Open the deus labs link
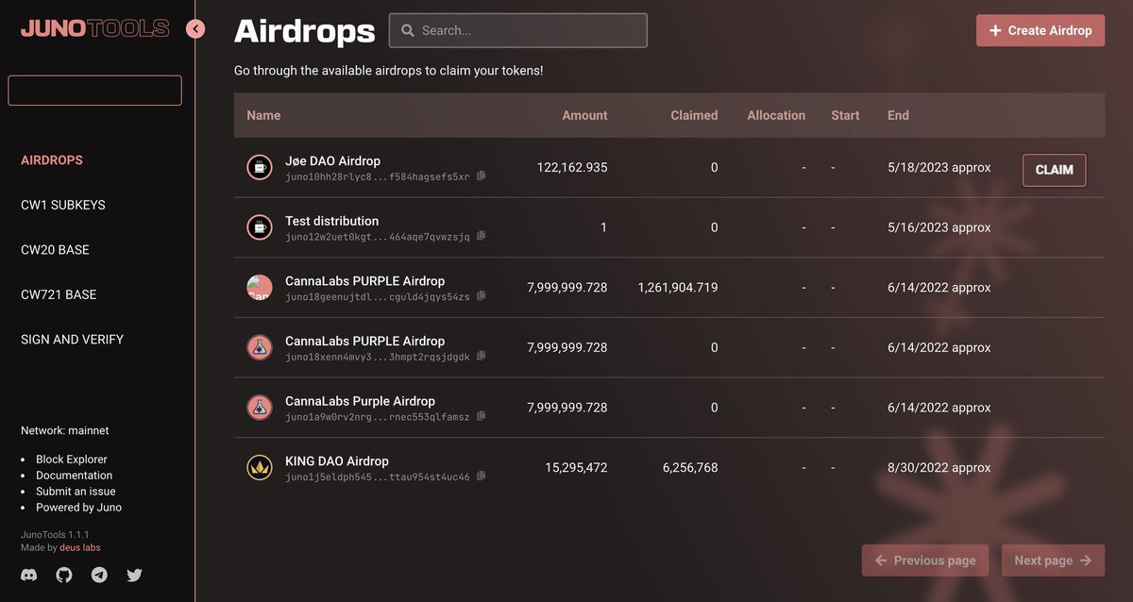1133x602 pixels. (79, 547)
